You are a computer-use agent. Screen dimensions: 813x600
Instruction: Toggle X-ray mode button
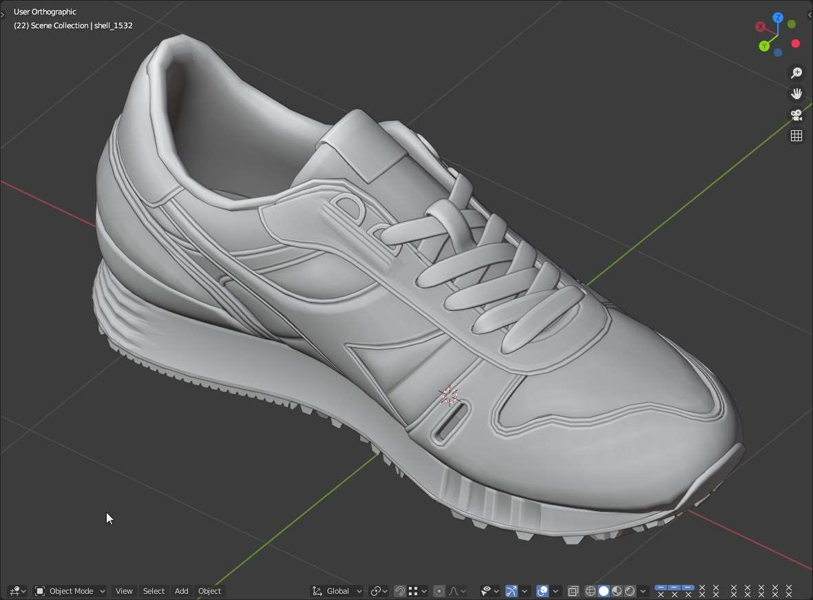pos(573,591)
